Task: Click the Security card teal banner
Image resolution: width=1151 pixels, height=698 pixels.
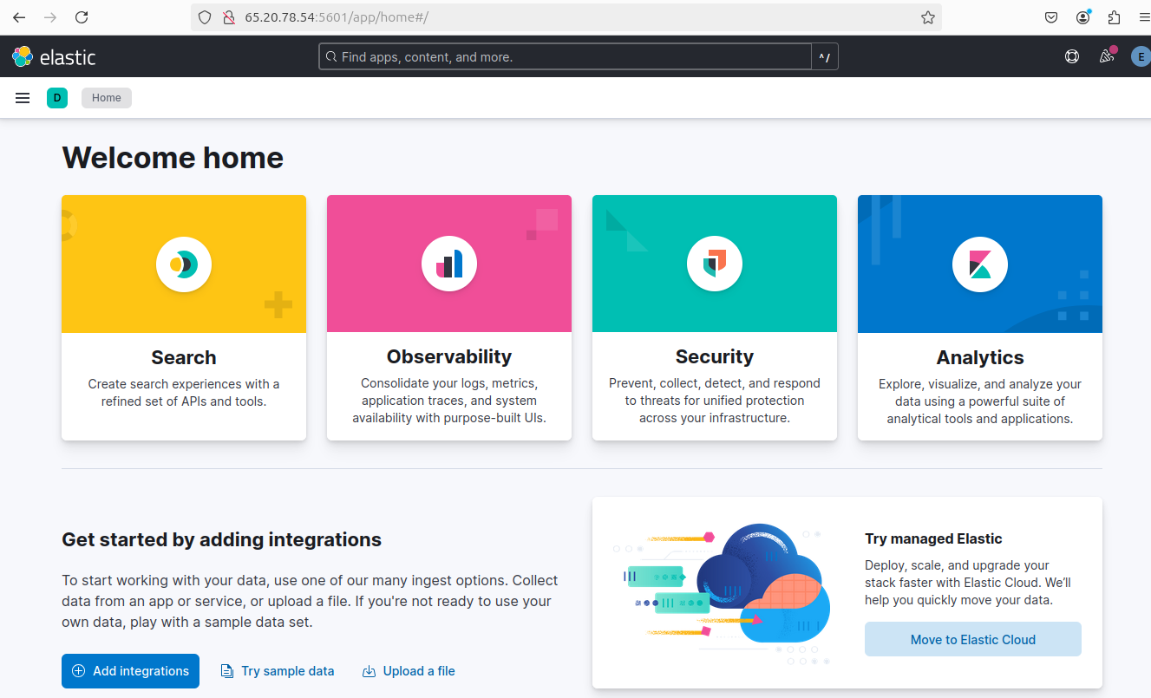Action: (x=715, y=264)
